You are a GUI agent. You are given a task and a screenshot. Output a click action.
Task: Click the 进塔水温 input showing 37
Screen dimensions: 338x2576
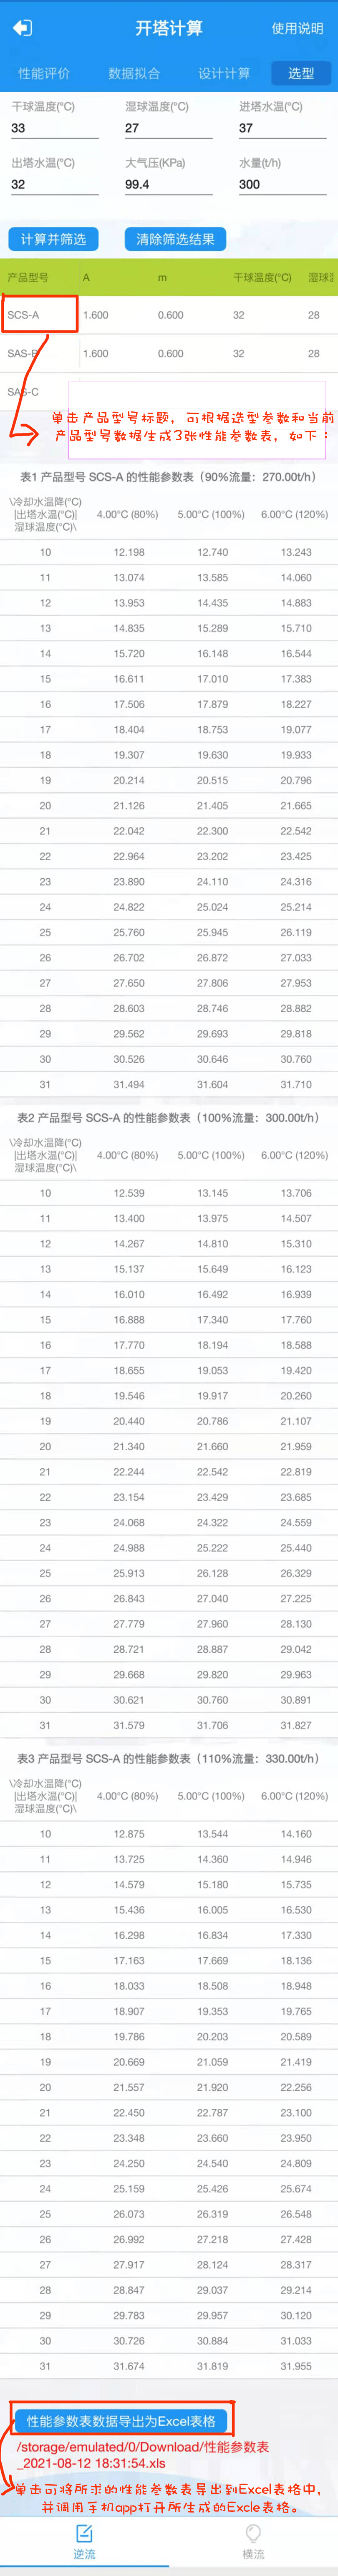pos(282,128)
